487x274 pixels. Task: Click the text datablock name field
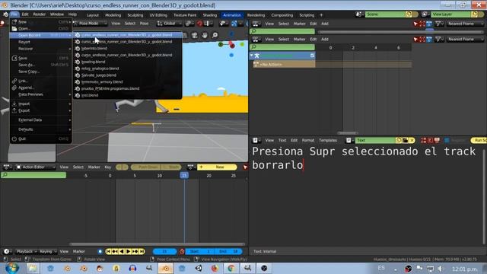pos(375,140)
